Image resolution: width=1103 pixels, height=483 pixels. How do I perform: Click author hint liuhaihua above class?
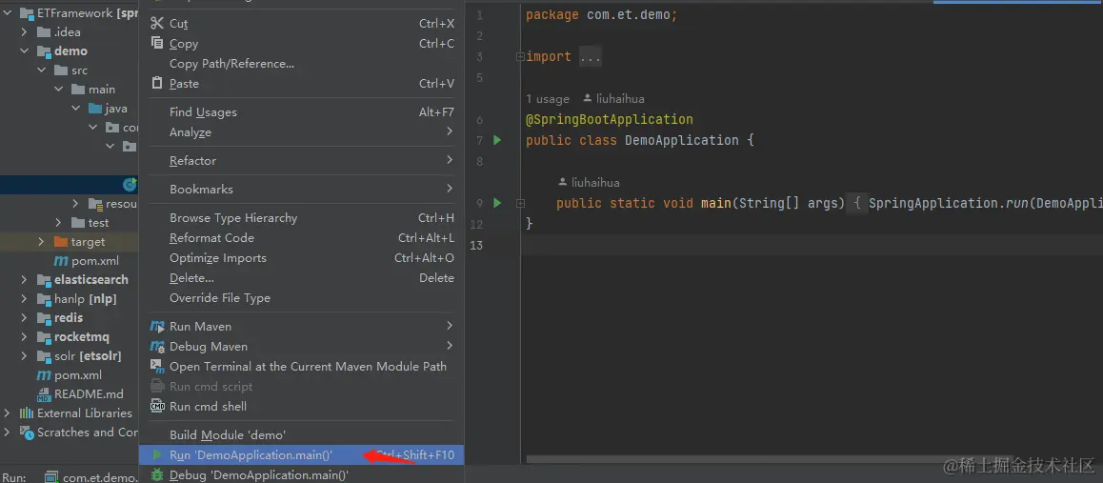[x=620, y=98]
